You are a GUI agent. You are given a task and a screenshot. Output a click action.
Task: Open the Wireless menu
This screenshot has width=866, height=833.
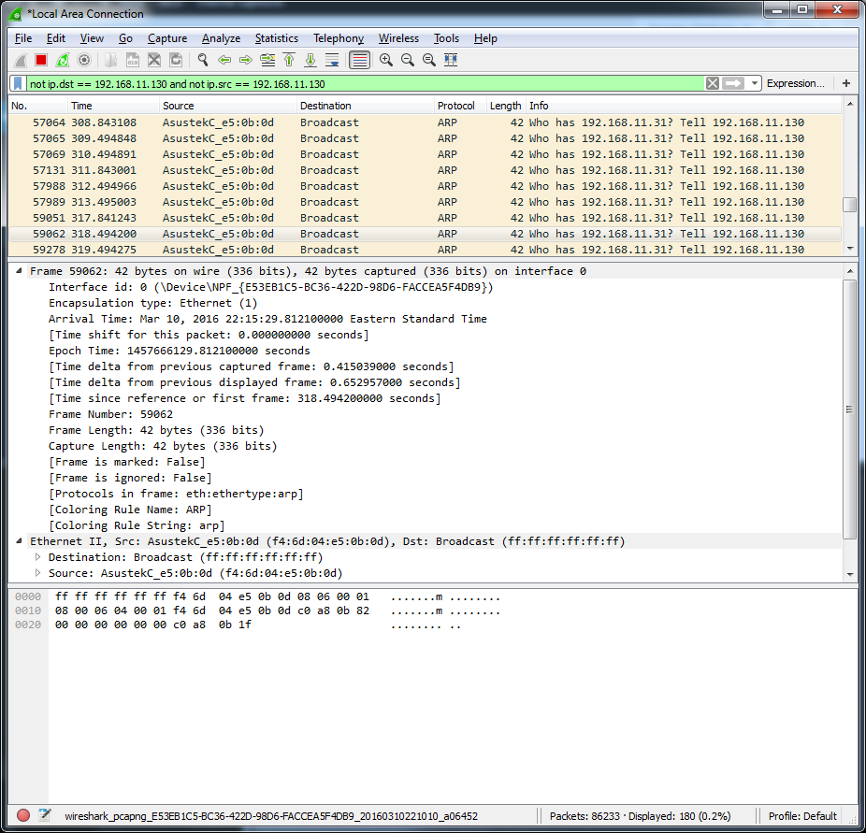(x=398, y=38)
